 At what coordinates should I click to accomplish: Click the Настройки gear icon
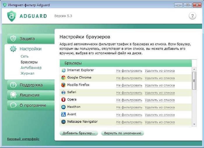click(x=13, y=49)
